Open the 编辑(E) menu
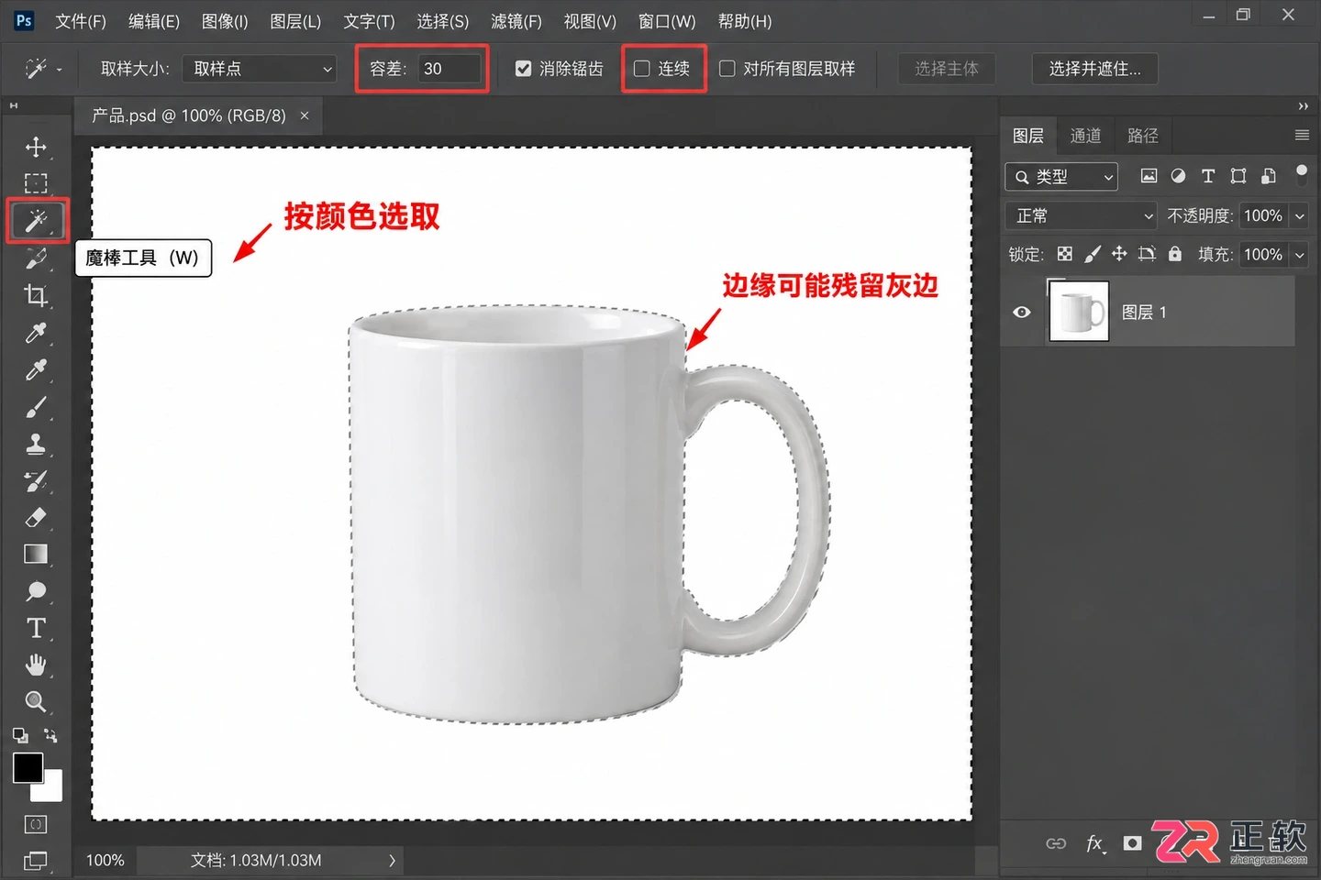 point(153,21)
